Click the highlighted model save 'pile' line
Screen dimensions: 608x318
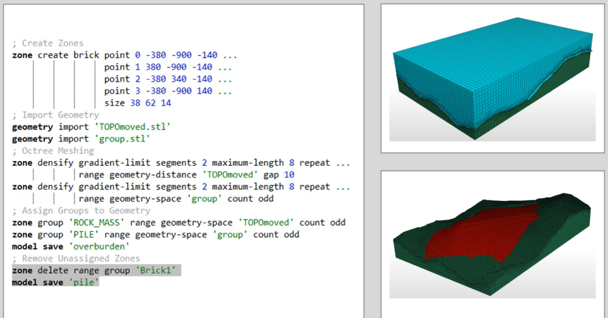tap(55, 282)
